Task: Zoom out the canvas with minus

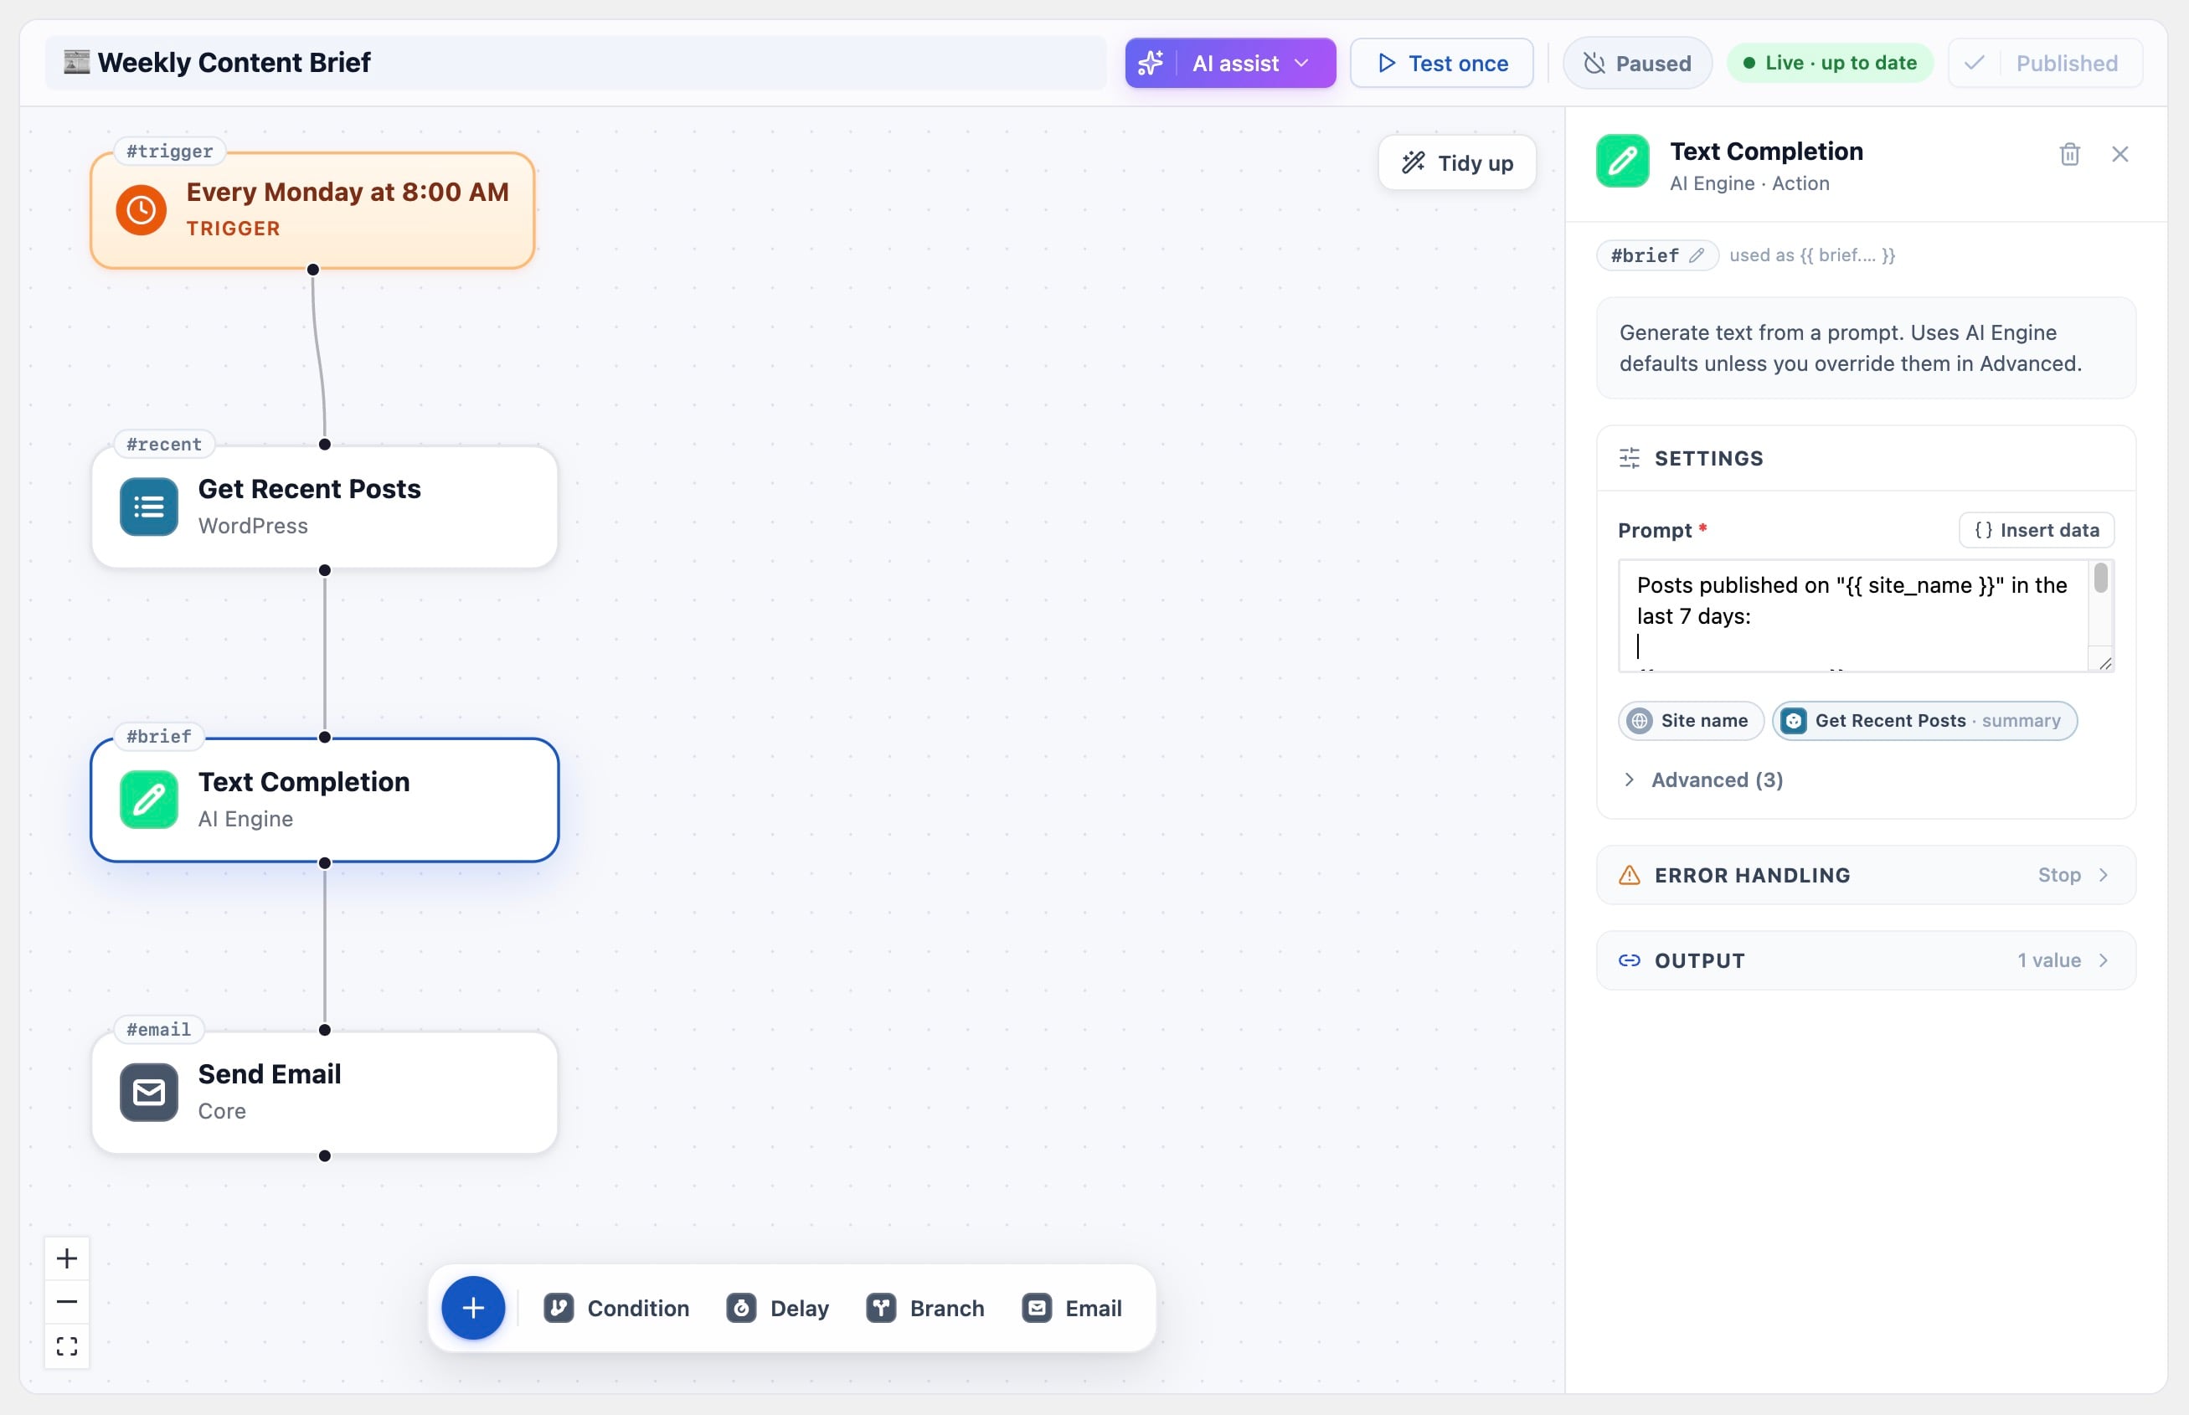Action: 67,1302
